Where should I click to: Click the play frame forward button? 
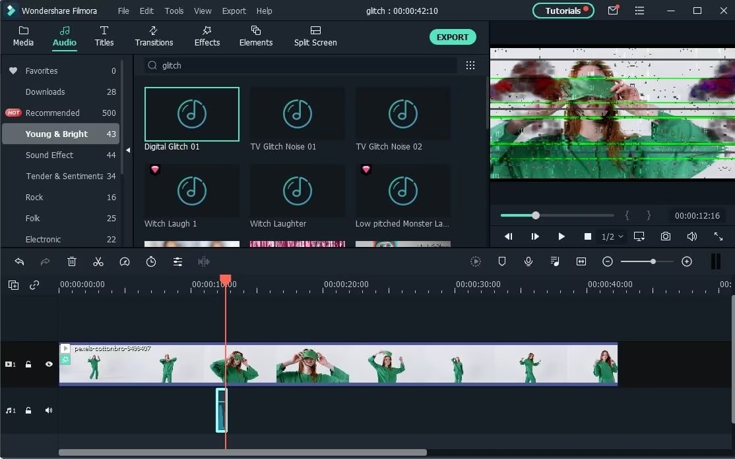[x=535, y=236]
